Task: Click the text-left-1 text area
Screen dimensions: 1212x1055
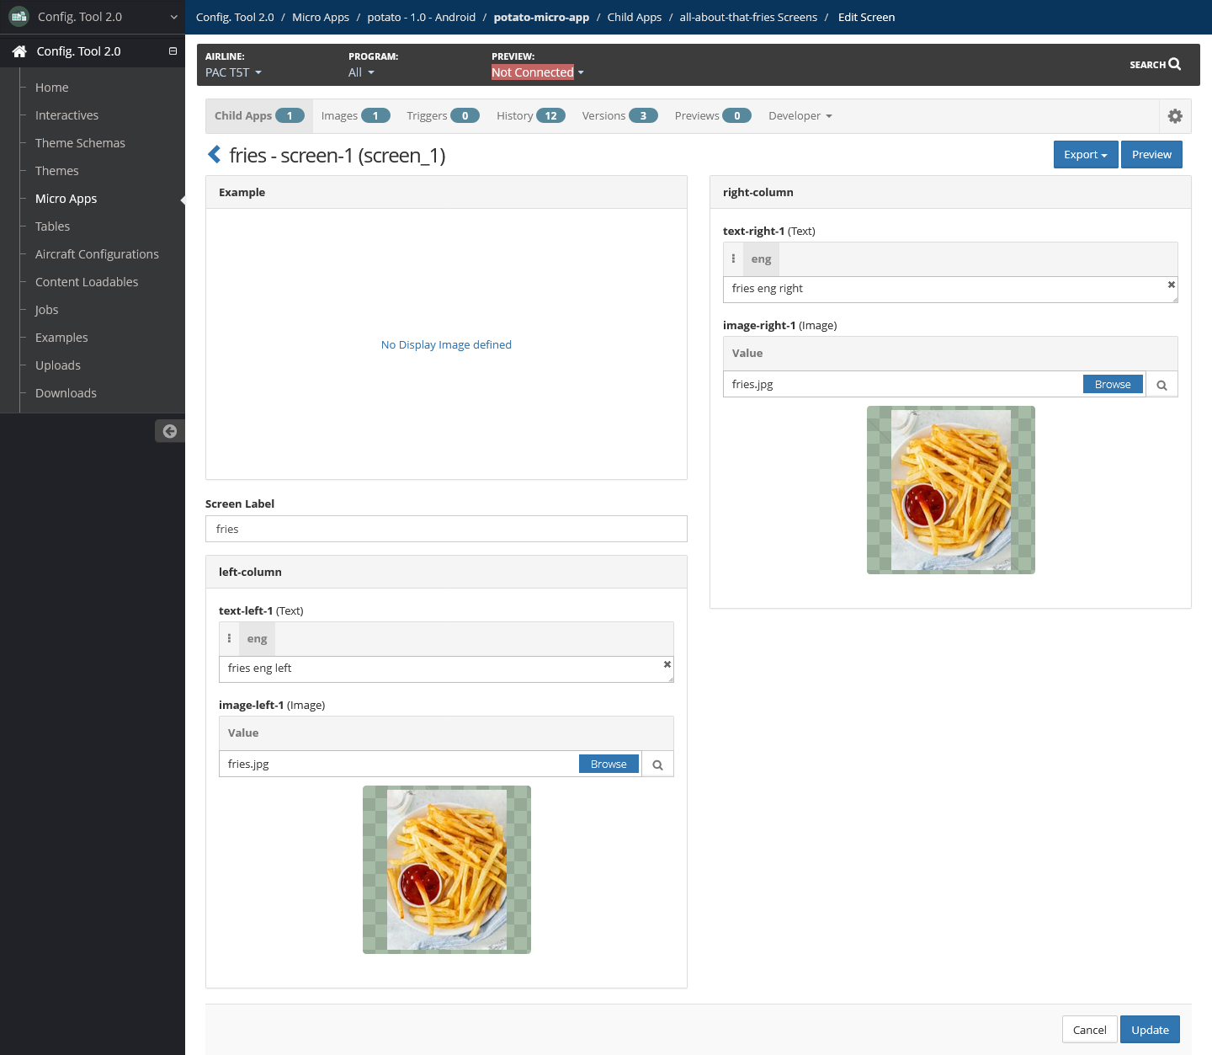Action: coord(446,669)
